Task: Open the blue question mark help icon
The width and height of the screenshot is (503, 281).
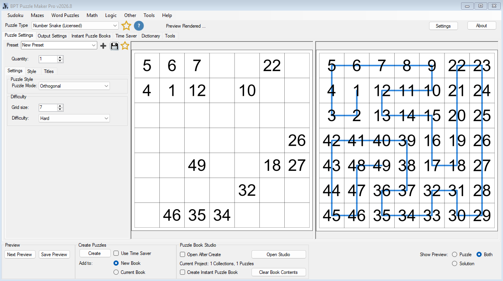Action: pos(139,26)
